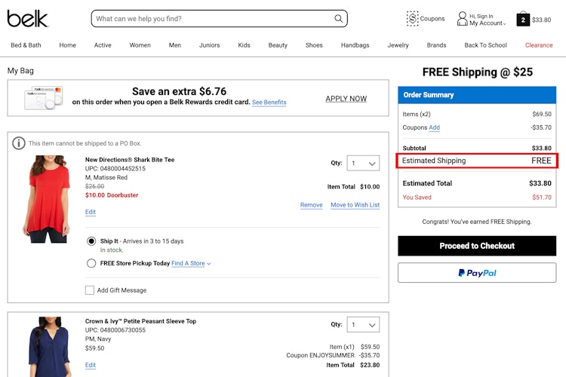Viewport: 566px width, 377px height.
Task: Open Qty dropdown for Shark Bite Tee
Action: click(363, 163)
